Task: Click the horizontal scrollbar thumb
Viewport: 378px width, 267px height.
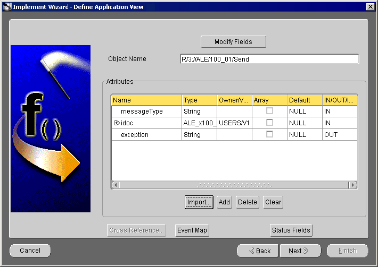Action: coord(234,185)
